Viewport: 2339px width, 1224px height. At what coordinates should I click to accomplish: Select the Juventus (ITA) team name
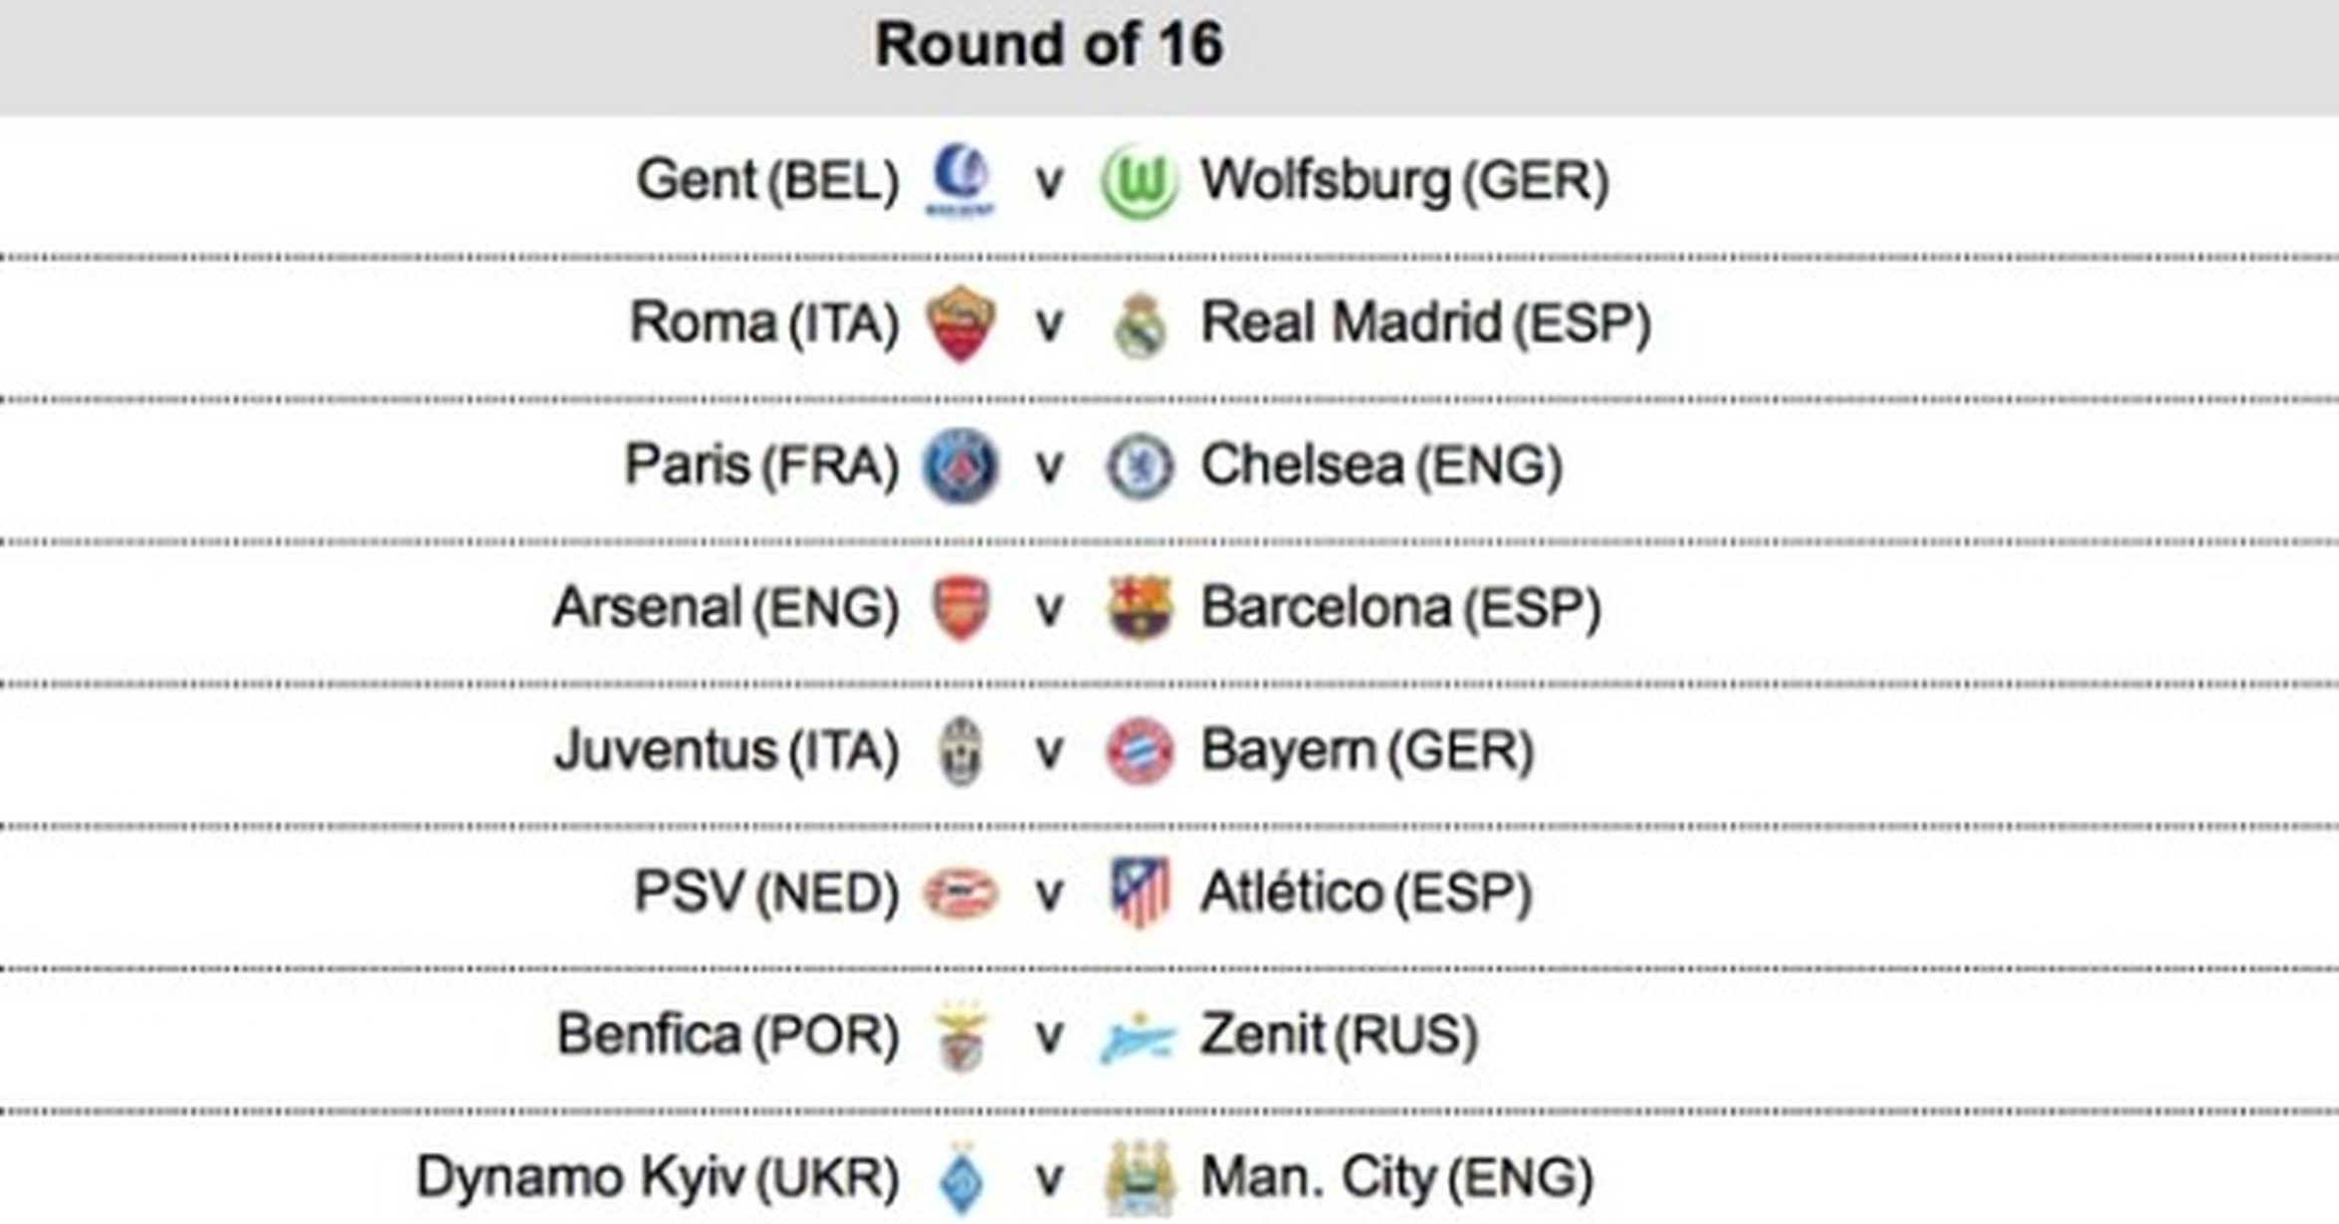pos(727,750)
